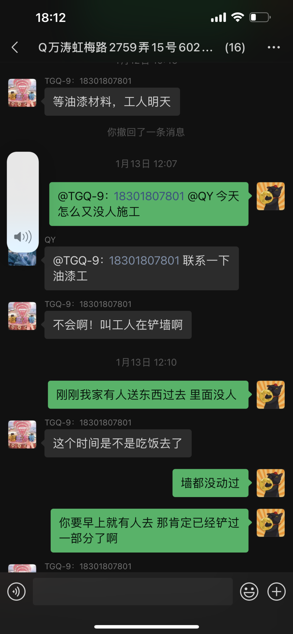
Task: Open the emoji sticker panel
Action: click(249, 592)
